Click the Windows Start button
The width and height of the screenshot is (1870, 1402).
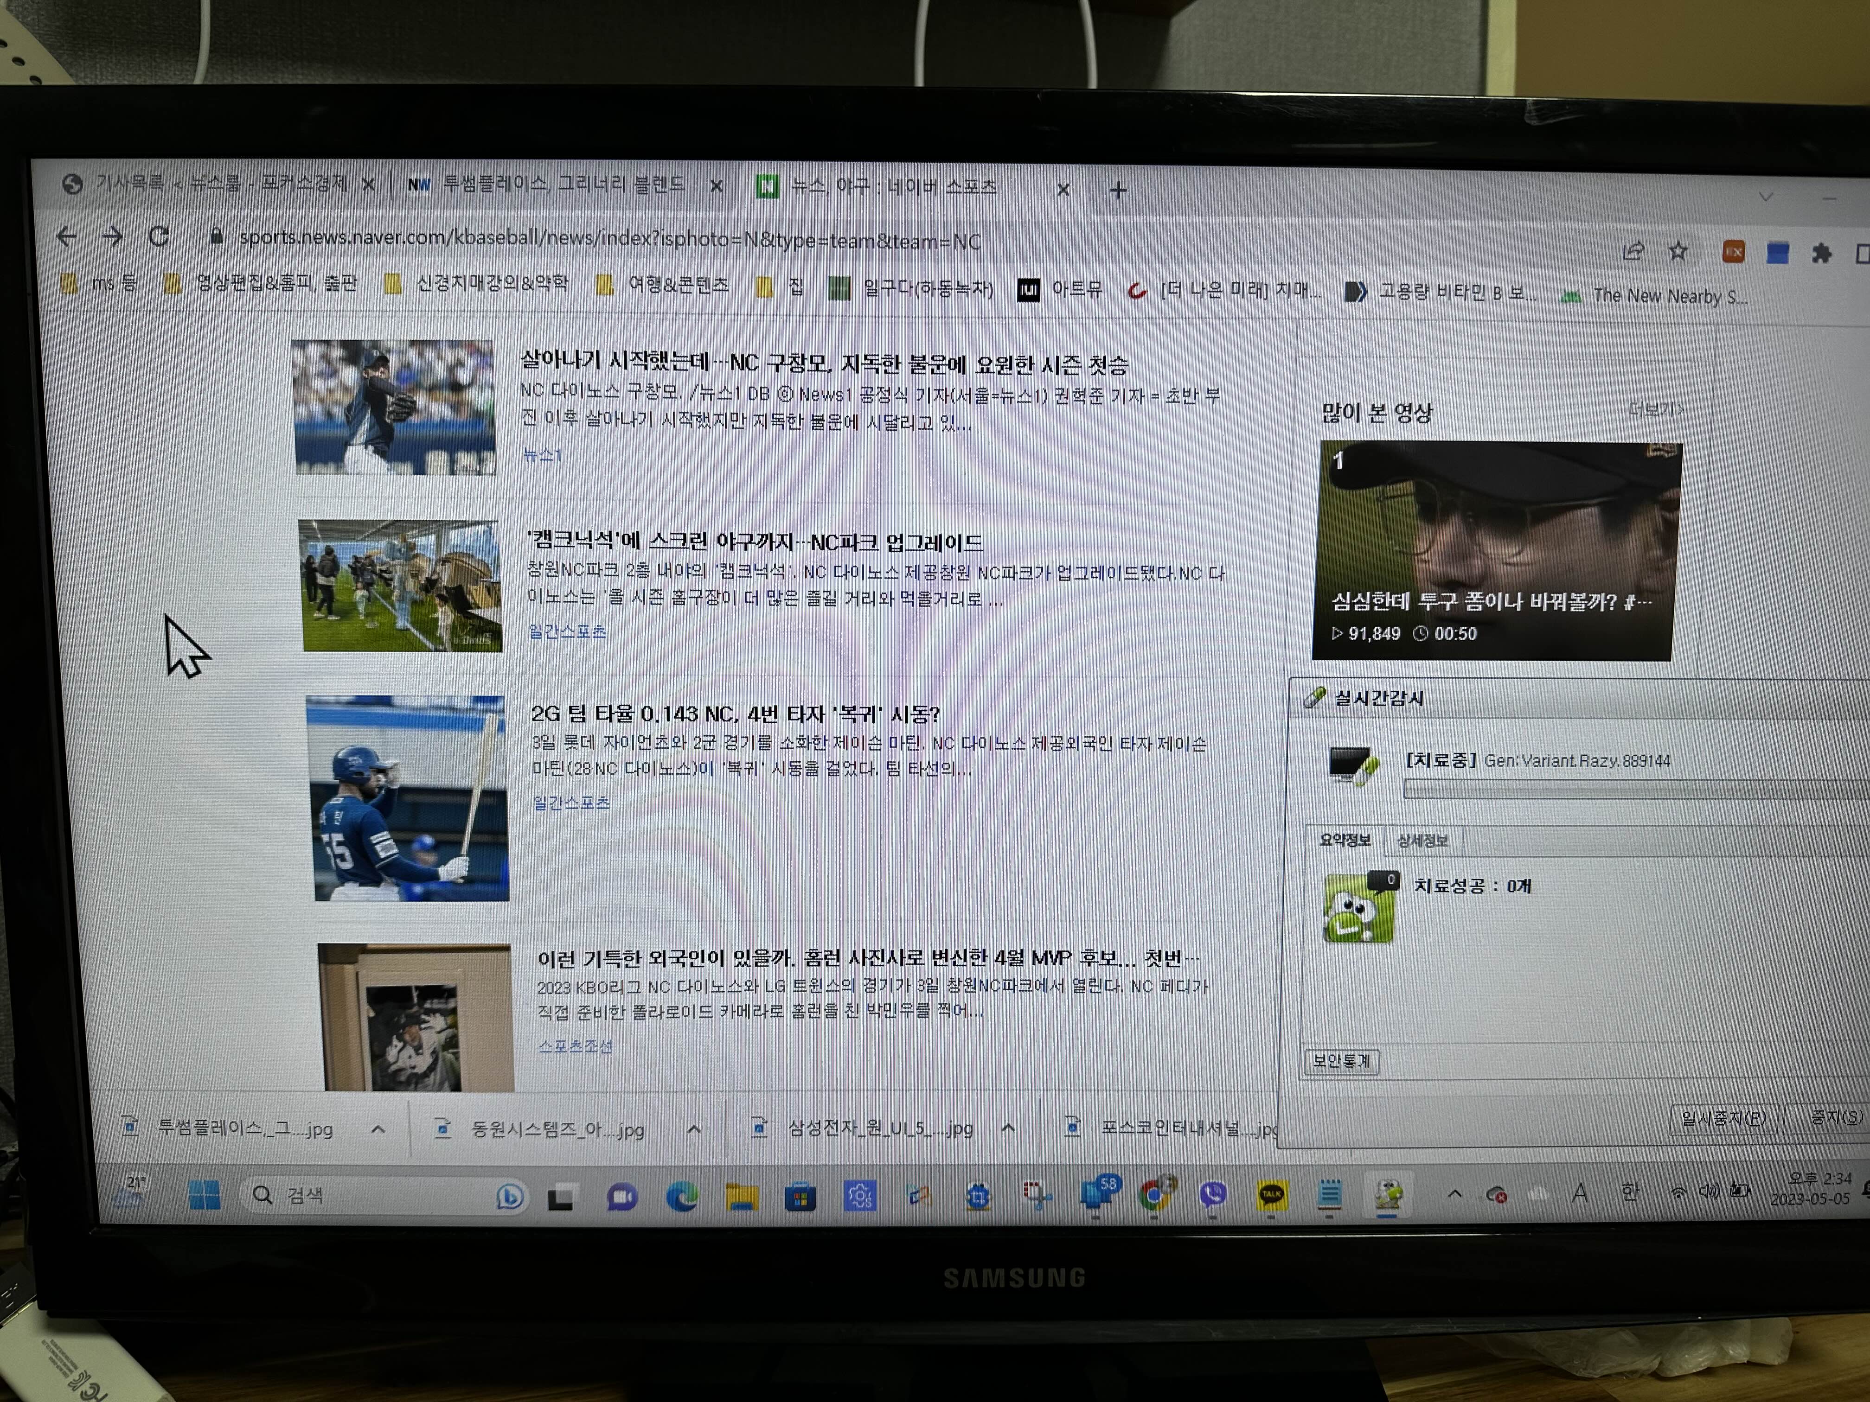click(x=204, y=1195)
